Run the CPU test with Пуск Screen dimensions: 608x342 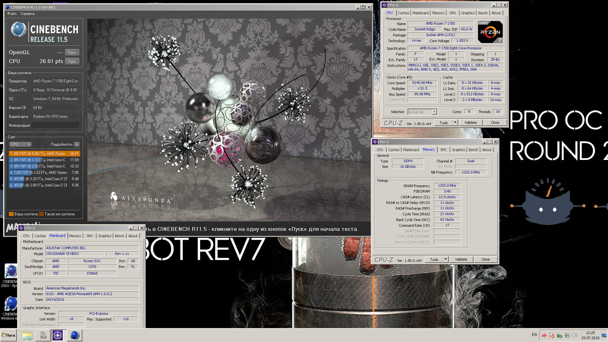(72, 61)
